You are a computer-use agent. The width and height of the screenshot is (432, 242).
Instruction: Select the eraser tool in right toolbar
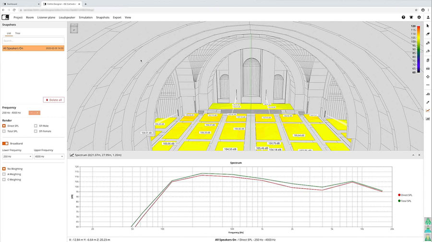pyautogui.click(x=428, y=34)
